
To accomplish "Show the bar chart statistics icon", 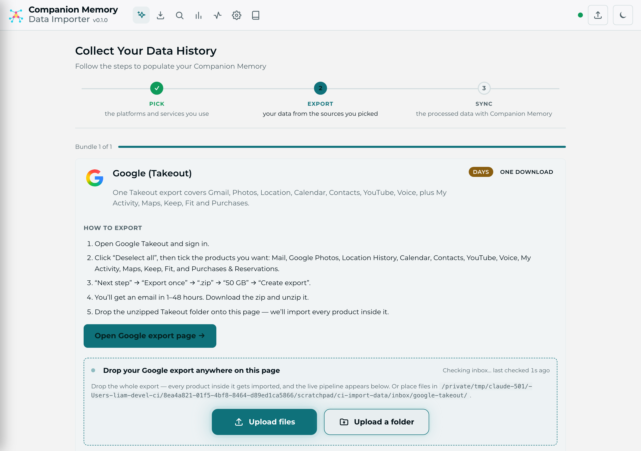I will (199, 15).
